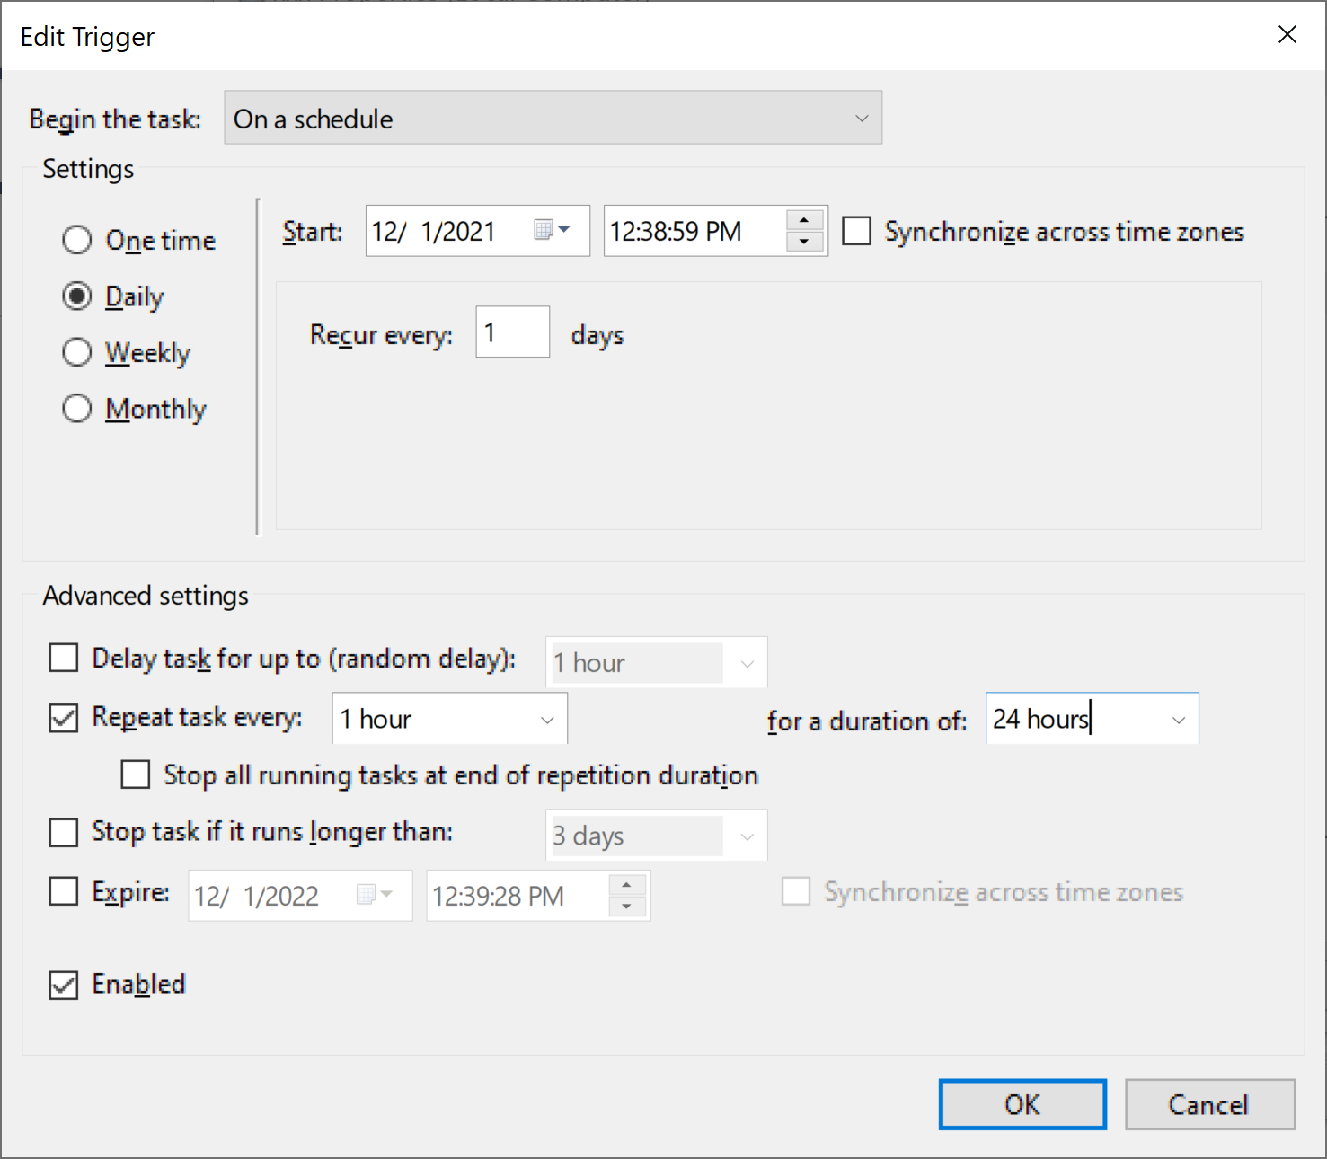Enable Stop task if it runs longer than
Viewport: 1327px width, 1159px height.
pos(63,832)
